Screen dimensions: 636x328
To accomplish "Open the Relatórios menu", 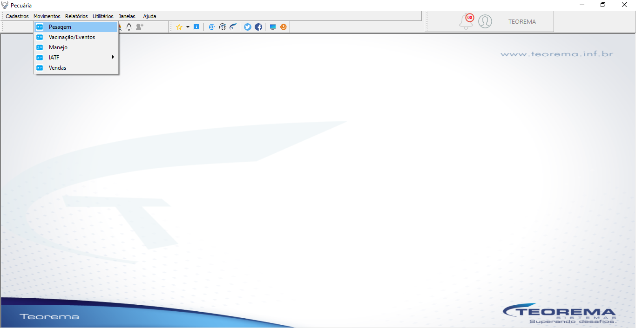I will 76,16.
